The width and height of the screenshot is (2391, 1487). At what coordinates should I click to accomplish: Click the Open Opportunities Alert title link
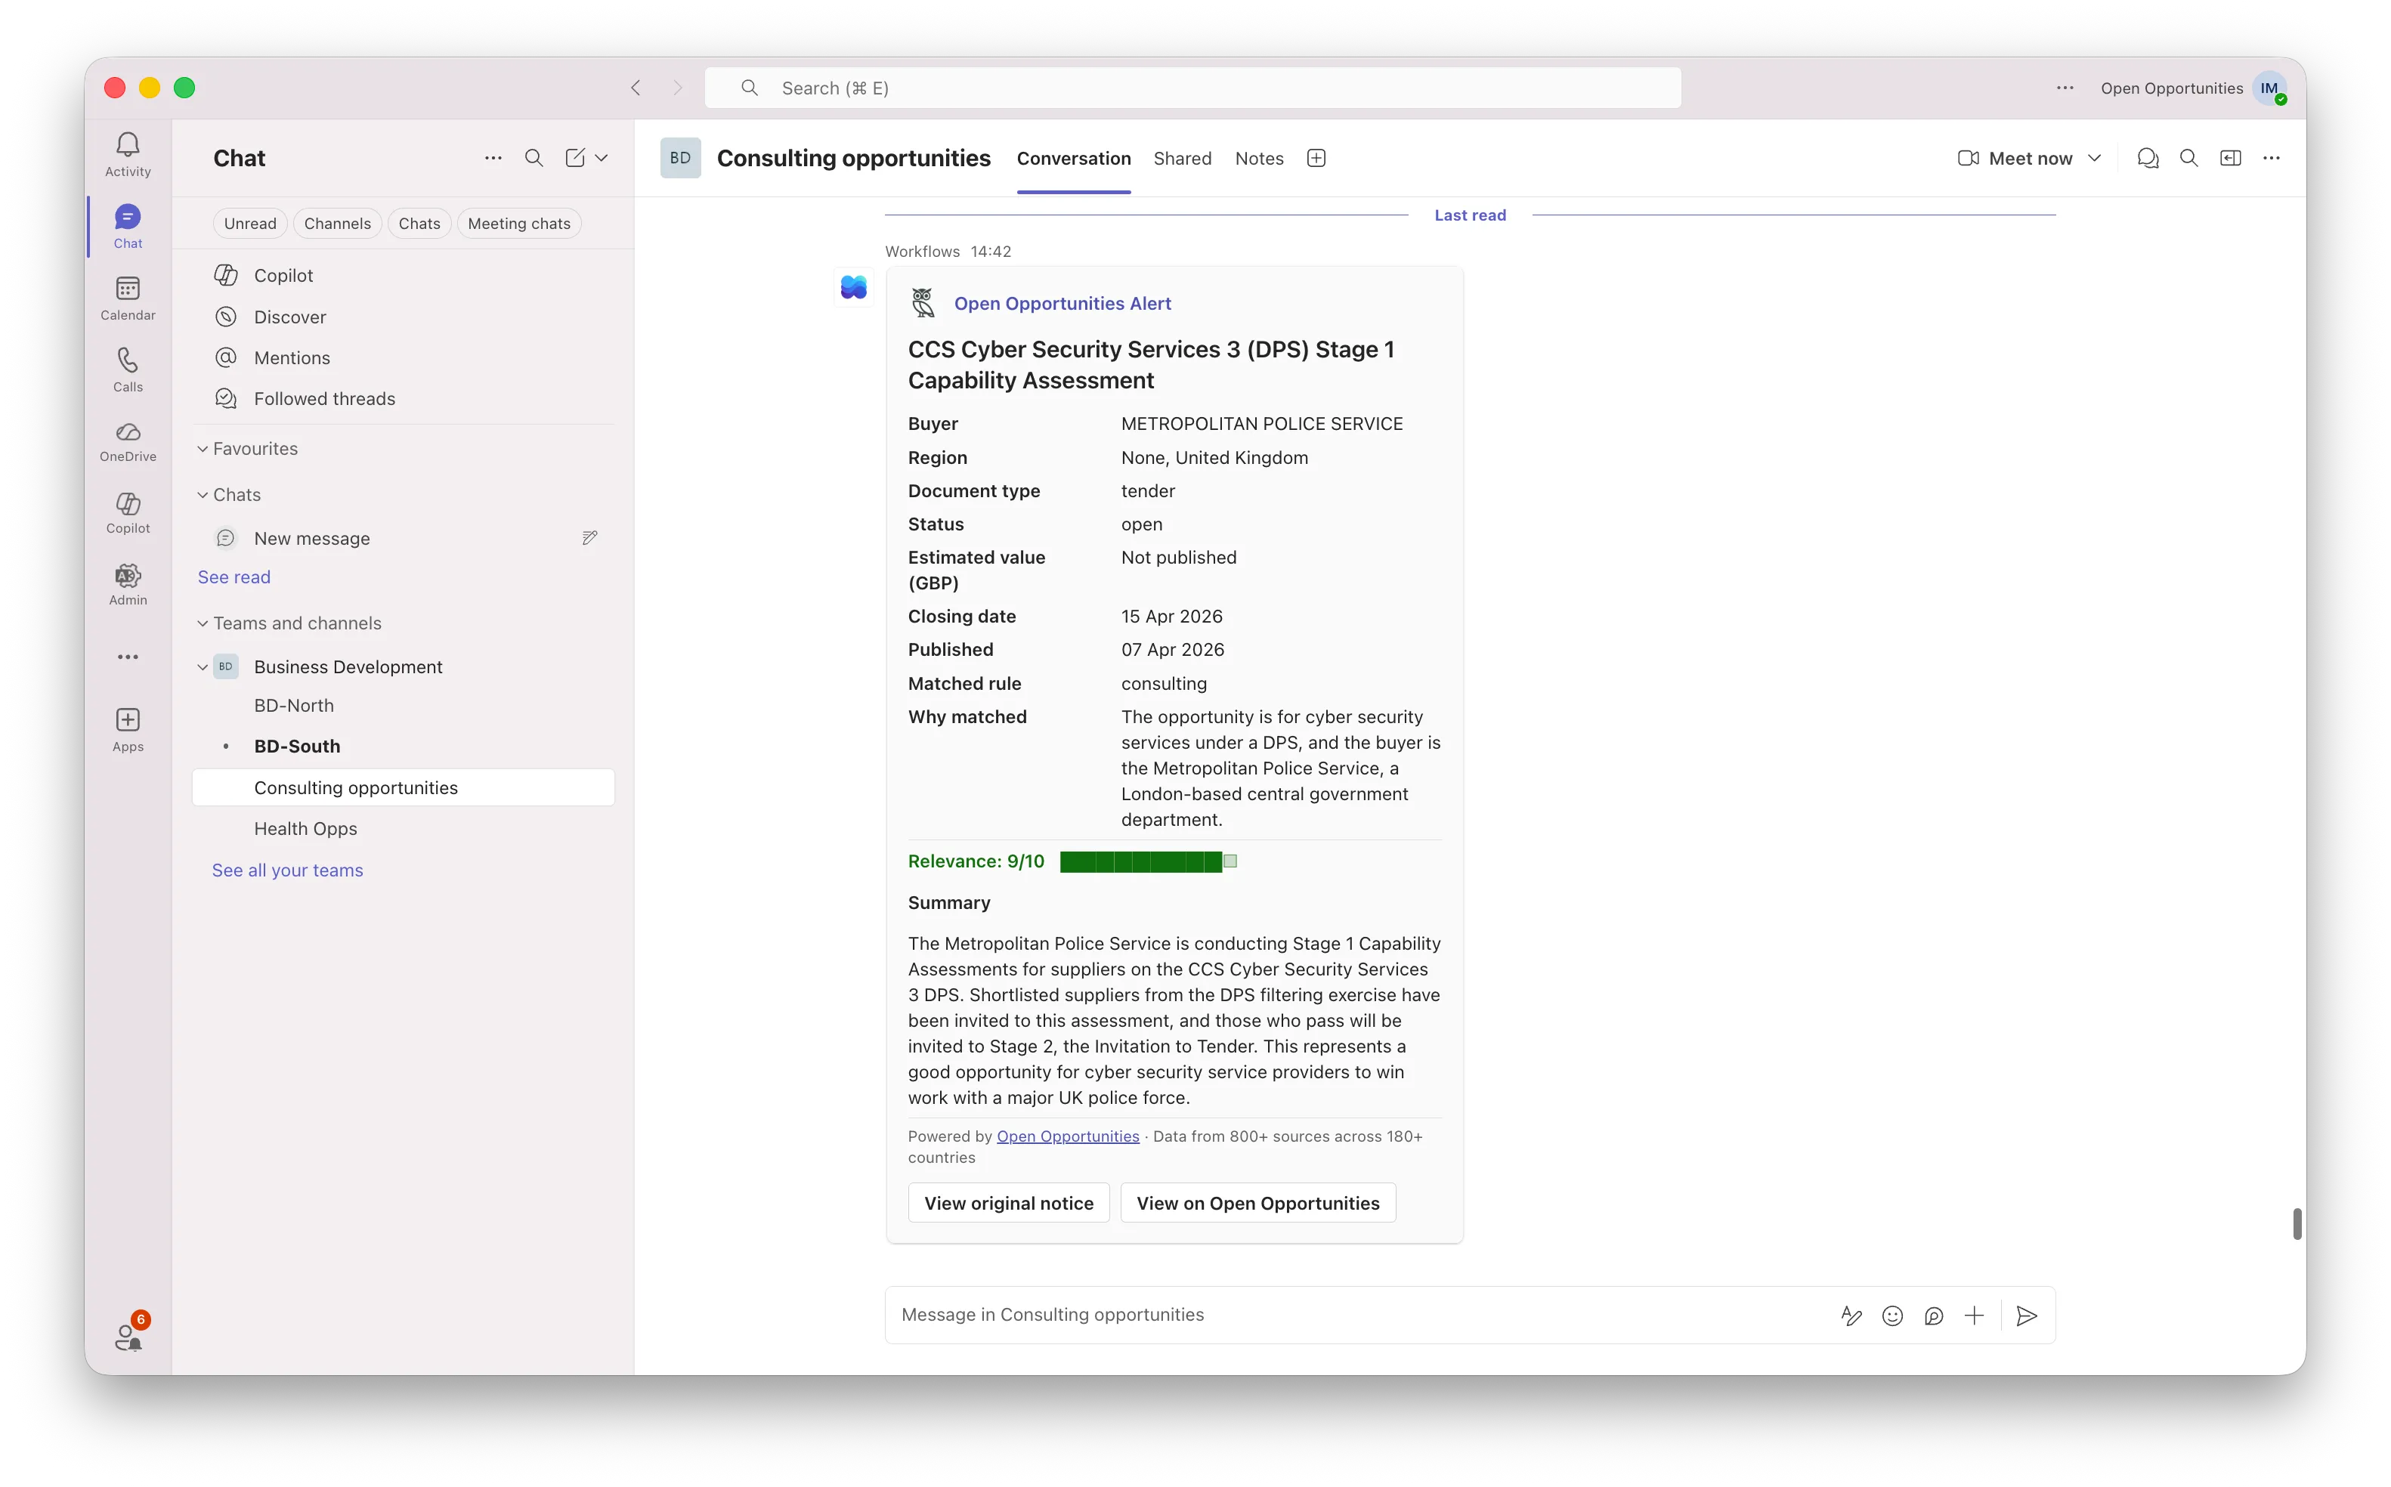point(1062,304)
